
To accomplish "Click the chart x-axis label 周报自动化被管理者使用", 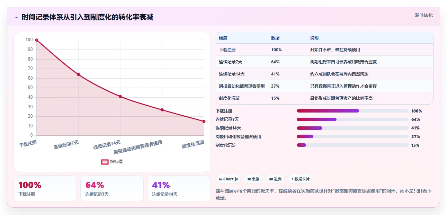I will pyautogui.click(x=138, y=147).
